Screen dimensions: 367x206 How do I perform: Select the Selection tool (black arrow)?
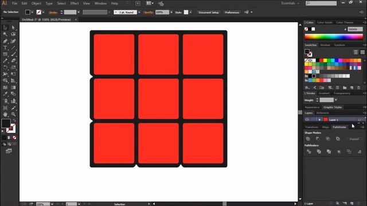click(x=5, y=27)
